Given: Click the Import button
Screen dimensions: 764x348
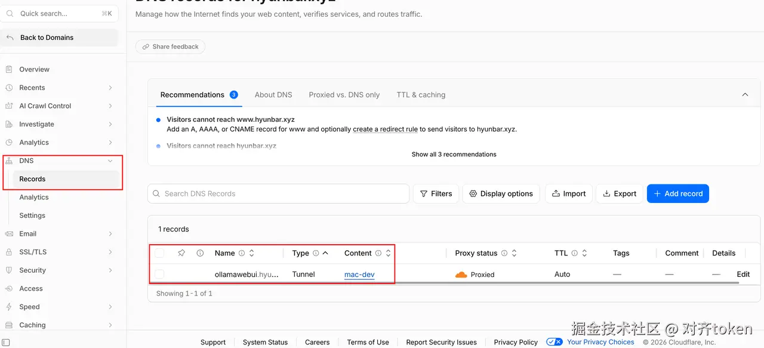Looking at the screenshot, I should 569,193.
